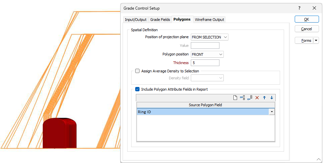
Task: Select the Polygons tab
Action: click(182, 19)
